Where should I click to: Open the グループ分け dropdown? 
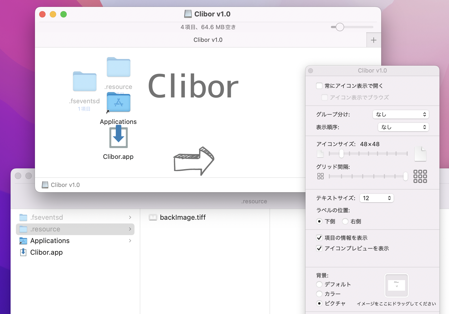pos(401,114)
